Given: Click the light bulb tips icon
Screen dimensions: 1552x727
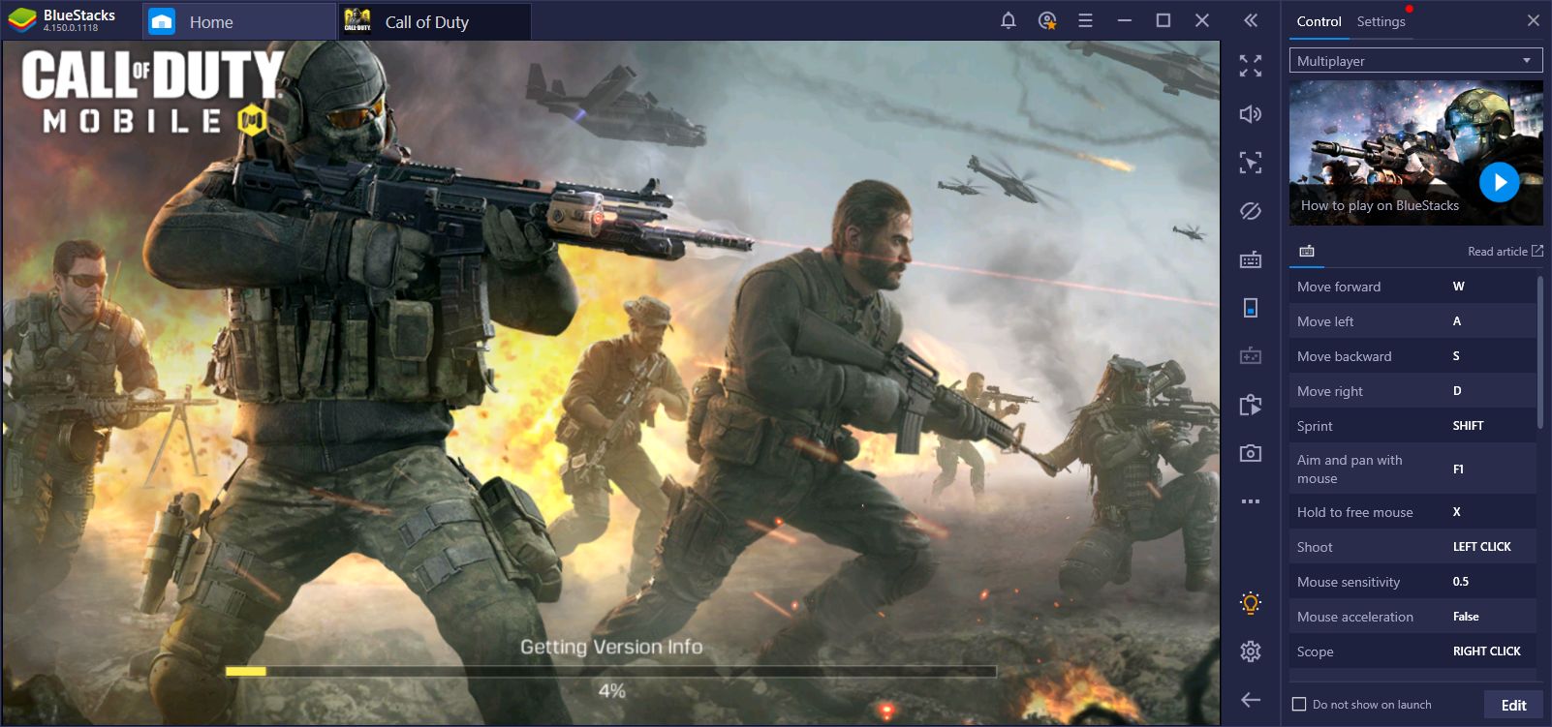Looking at the screenshot, I should coord(1251,603).
